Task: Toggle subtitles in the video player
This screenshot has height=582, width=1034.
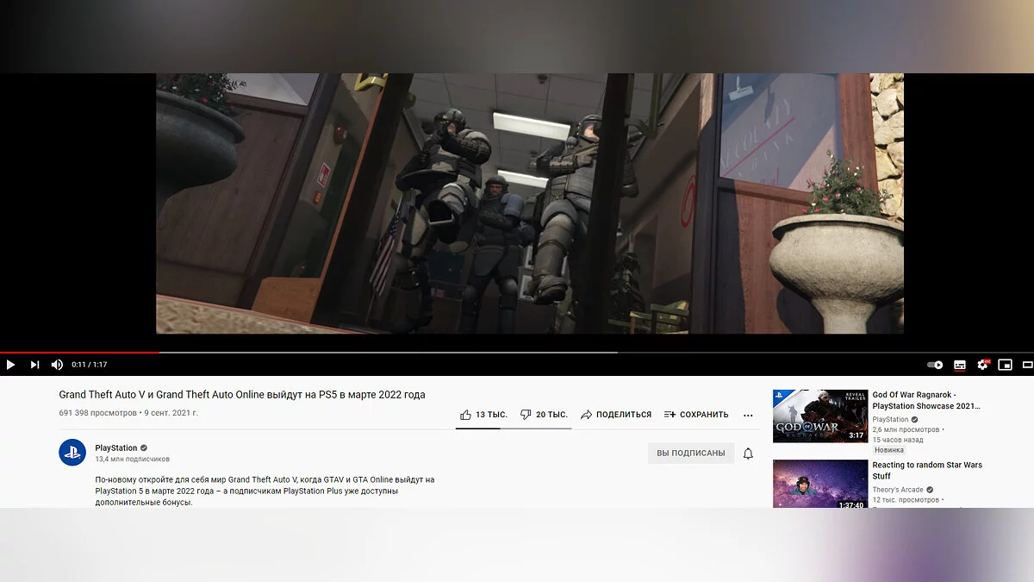Action: [959, 365]
